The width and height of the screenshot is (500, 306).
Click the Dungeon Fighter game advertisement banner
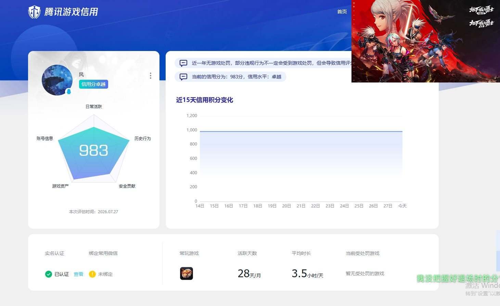click(x=426, y=41)
